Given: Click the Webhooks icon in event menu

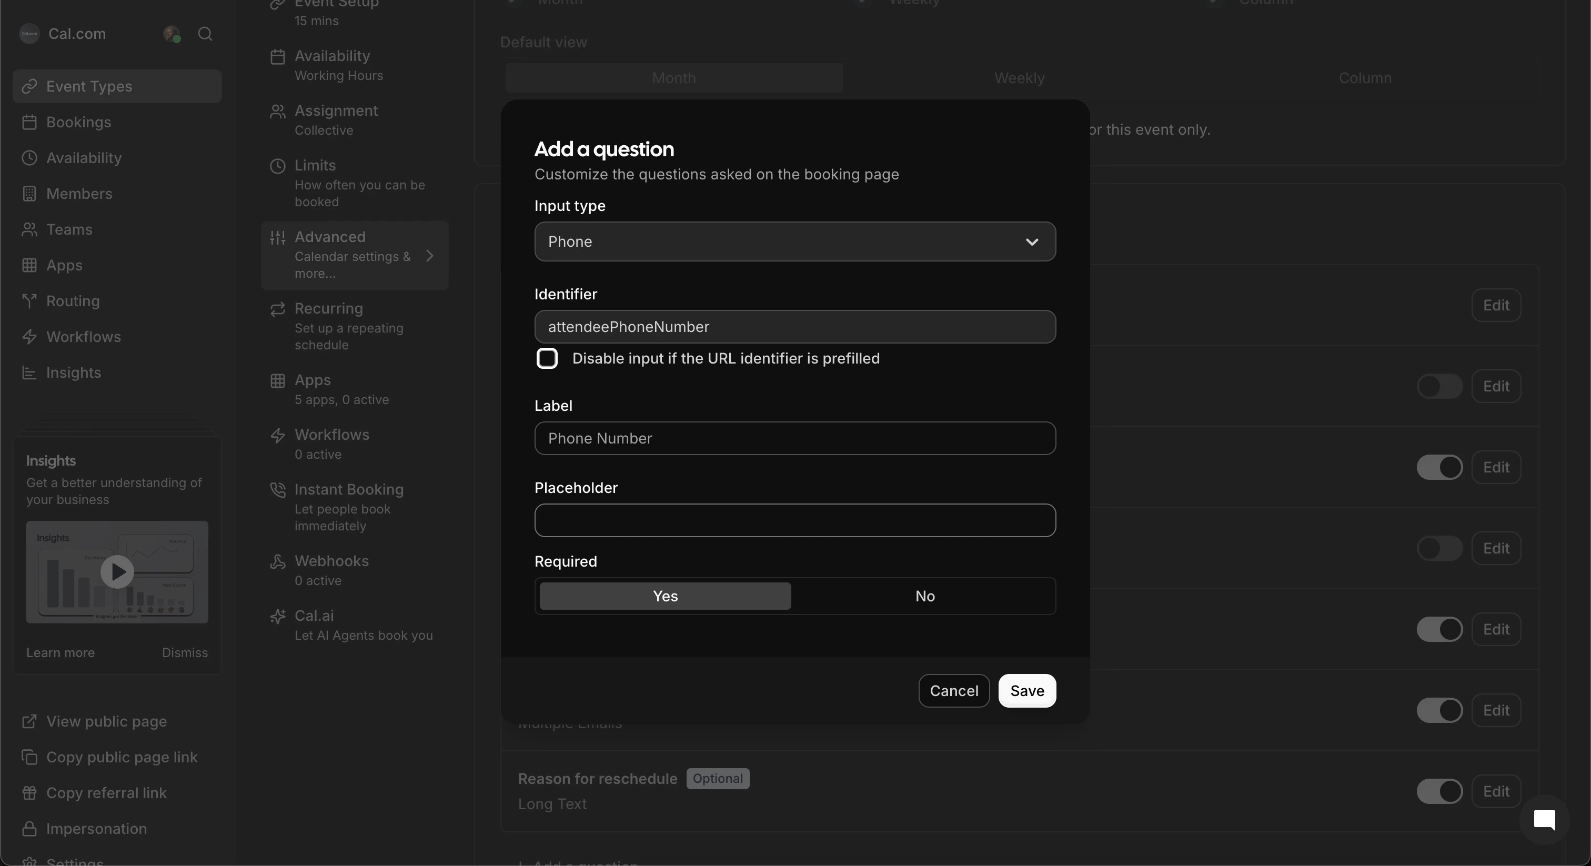Looking at the screenshot, I should click(278, 561).
